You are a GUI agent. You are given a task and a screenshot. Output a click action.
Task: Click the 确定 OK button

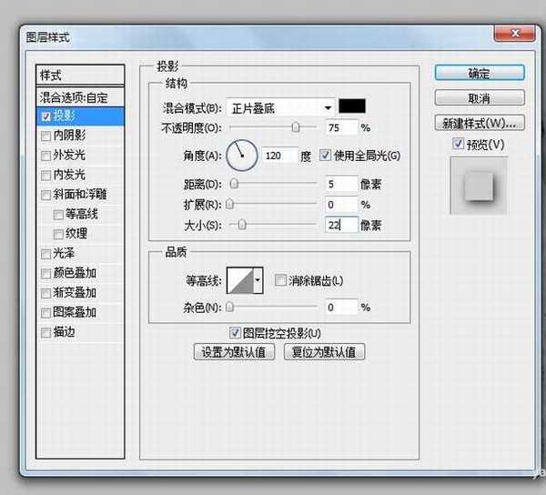pos(479,74)
